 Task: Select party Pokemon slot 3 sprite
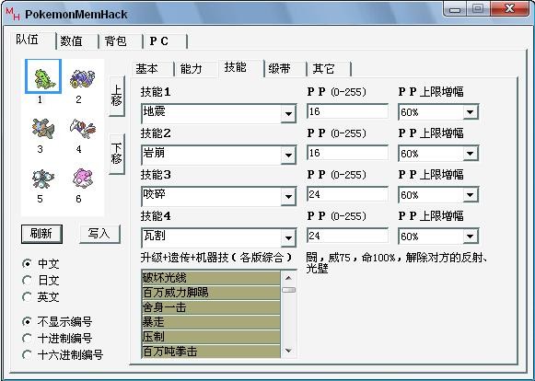tap(43, 128)
